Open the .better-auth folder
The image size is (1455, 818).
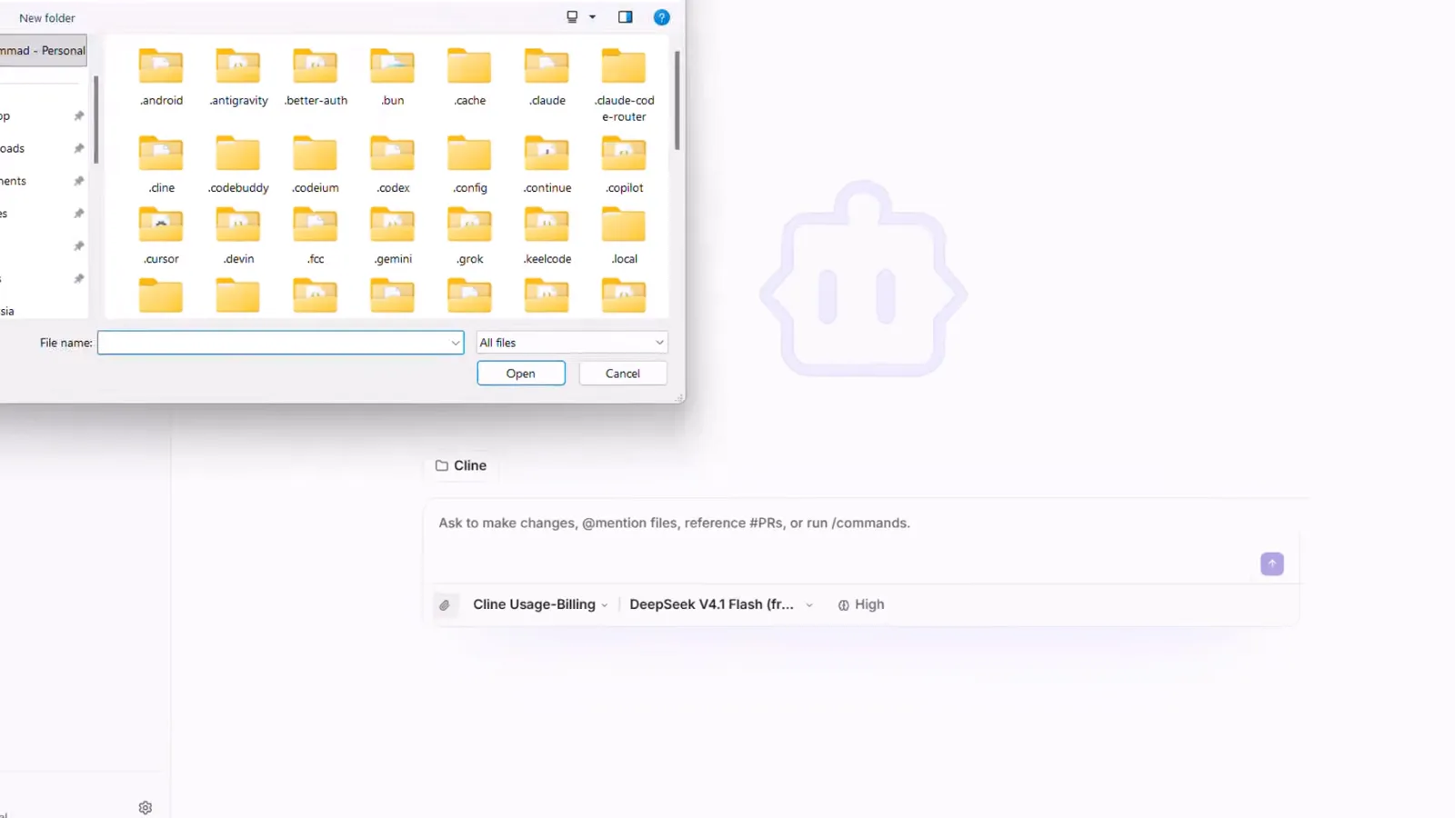(x=316, y=78)
